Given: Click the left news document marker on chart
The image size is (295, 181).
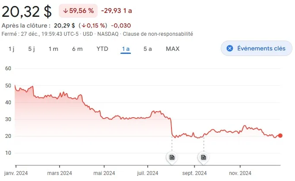Looking at the screenshot, I should tap(172, 157).
